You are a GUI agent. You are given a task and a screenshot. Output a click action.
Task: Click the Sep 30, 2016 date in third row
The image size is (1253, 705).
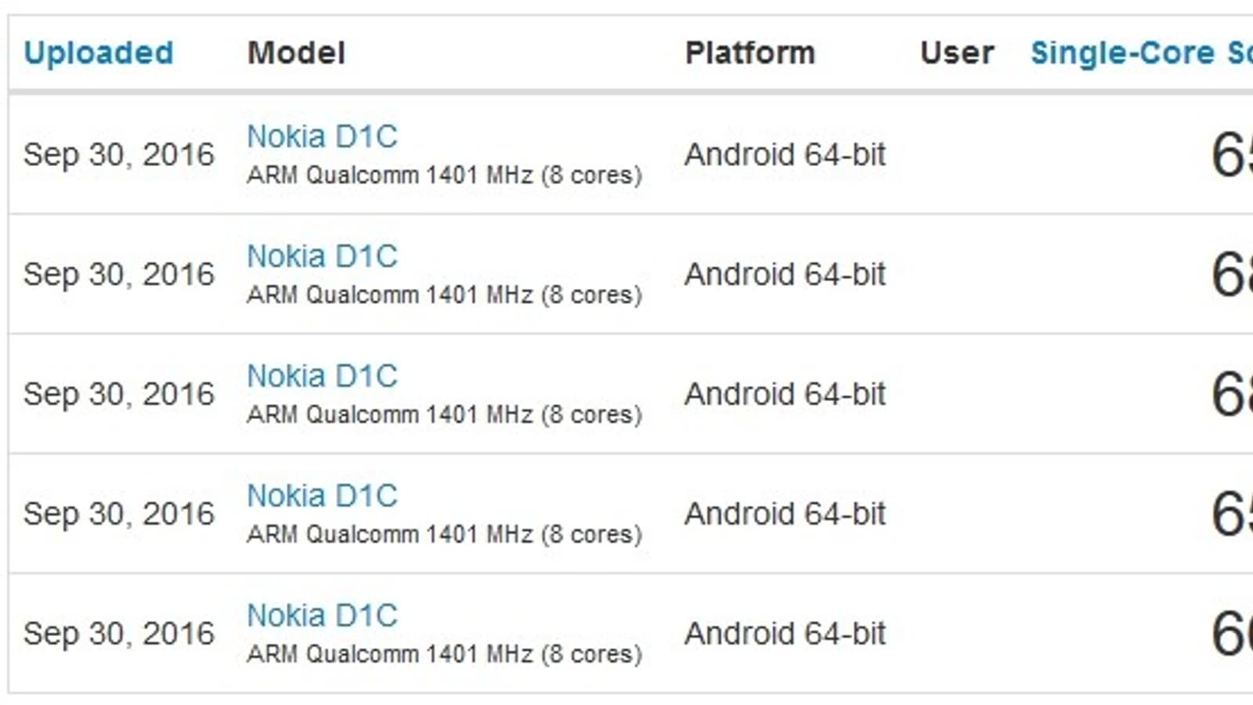[x=119, y=395]
